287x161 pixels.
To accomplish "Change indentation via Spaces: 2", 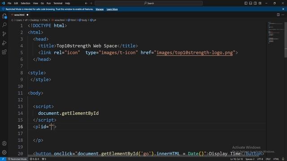I will [x=250, y=159].
